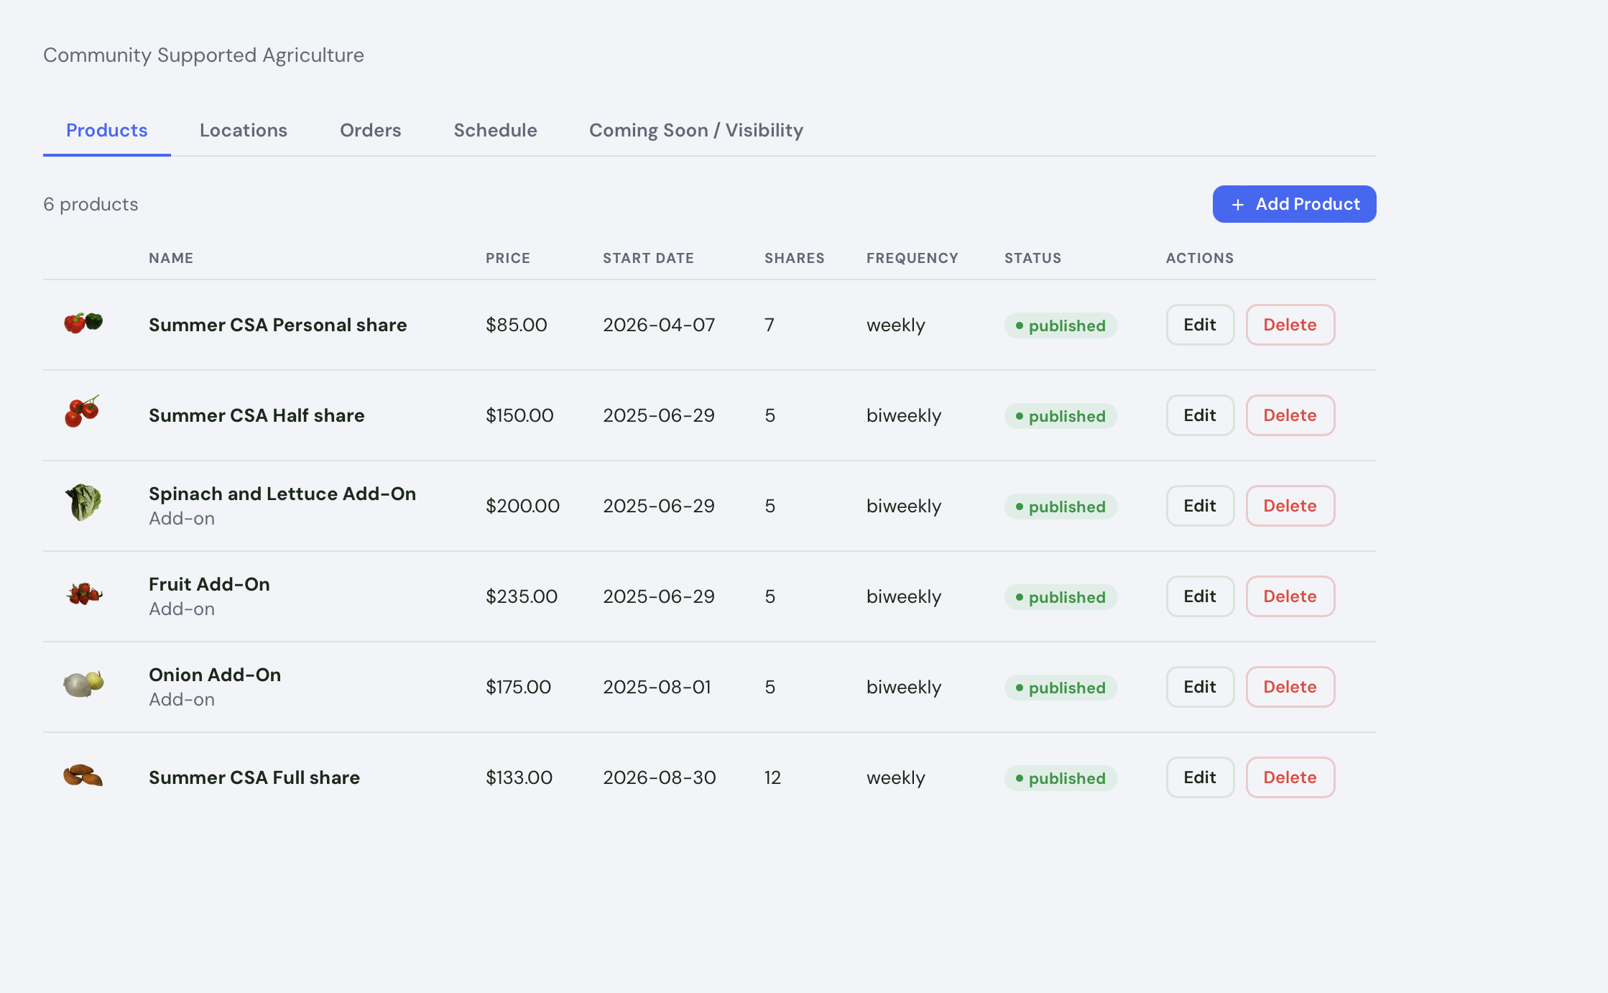Viewport: 1608px width, 993px height.
Task: Click the Add Product button
Action: 1294,204
